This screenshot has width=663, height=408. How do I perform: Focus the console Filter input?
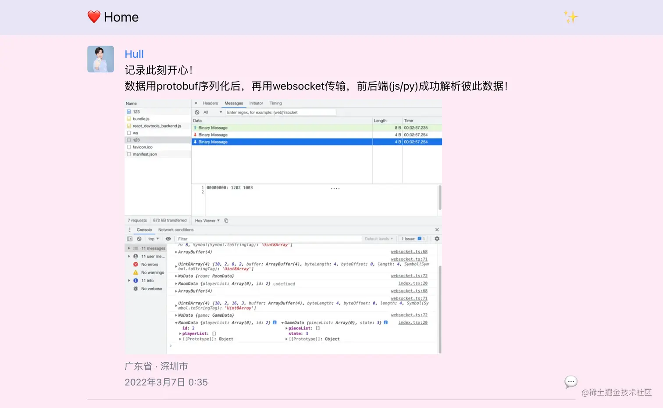tap(269, 239)
